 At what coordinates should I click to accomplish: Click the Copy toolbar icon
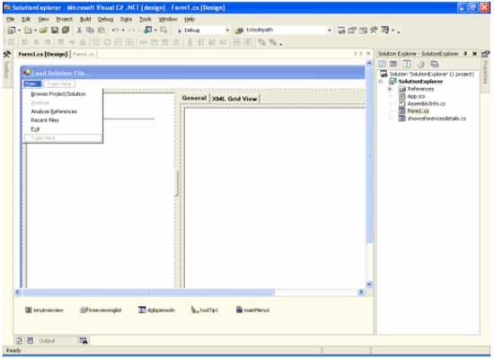(x=90, y=31)
